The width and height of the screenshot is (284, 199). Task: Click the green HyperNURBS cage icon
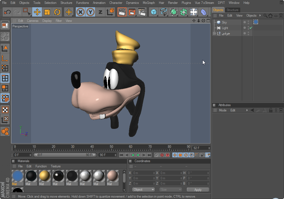click(x=174, y=12)
